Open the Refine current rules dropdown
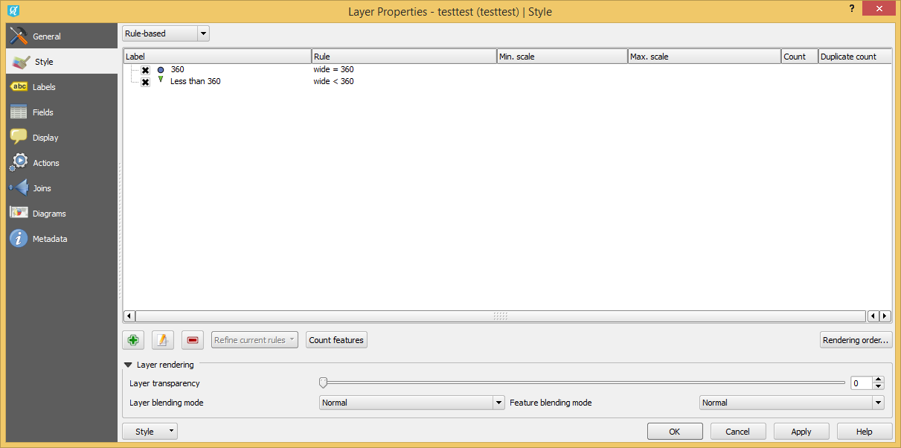This screenshot has height=448, width=901. [254, 340]
